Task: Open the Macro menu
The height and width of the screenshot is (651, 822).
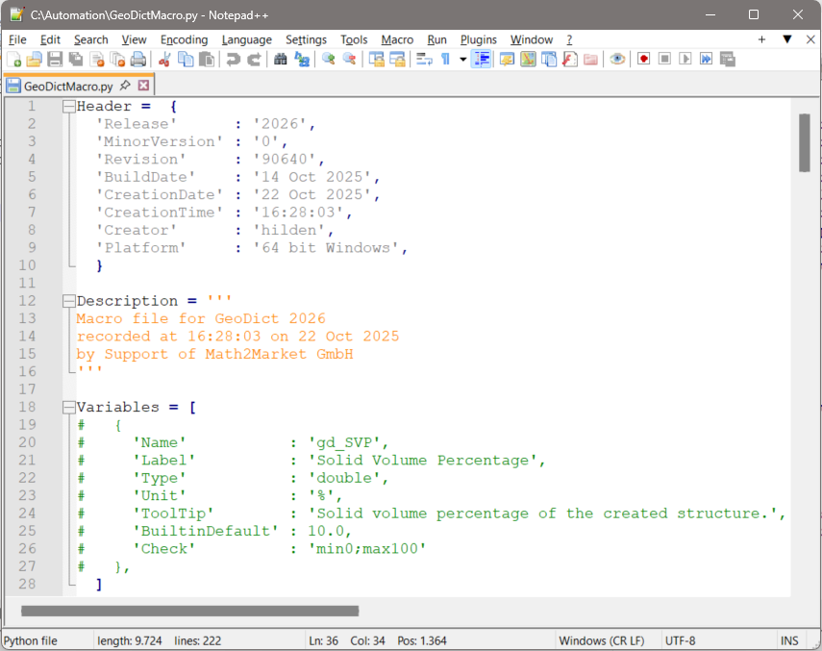Action: point(397,39)
